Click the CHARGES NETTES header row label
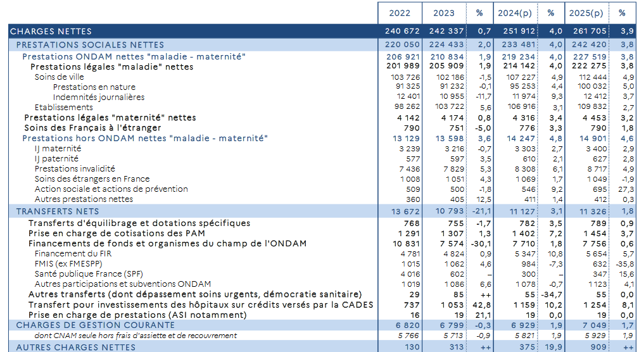 pyautogui.click(x=51, y=31)
